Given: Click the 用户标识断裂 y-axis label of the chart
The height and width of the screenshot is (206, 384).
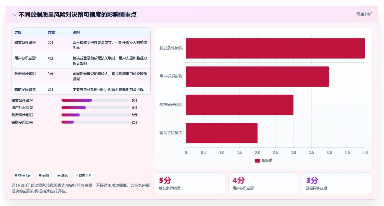Looking at the screenshot, I should (x=171, y=76).
